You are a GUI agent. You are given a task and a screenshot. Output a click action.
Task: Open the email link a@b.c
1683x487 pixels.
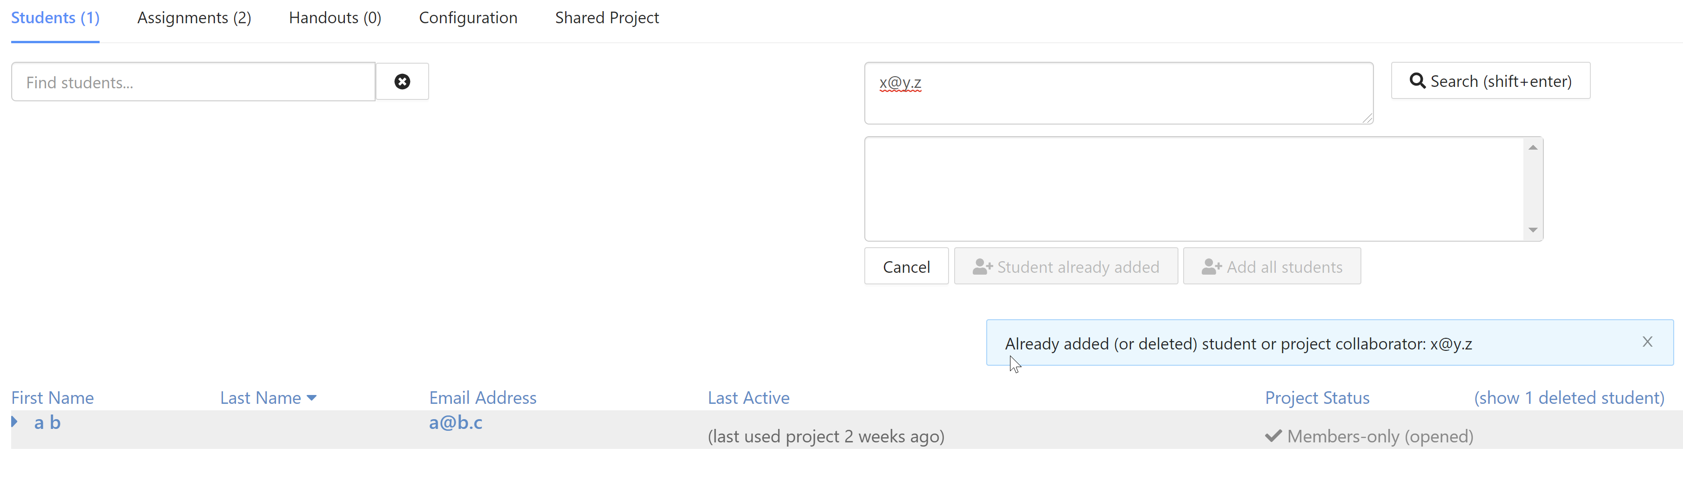click(455, 422)
